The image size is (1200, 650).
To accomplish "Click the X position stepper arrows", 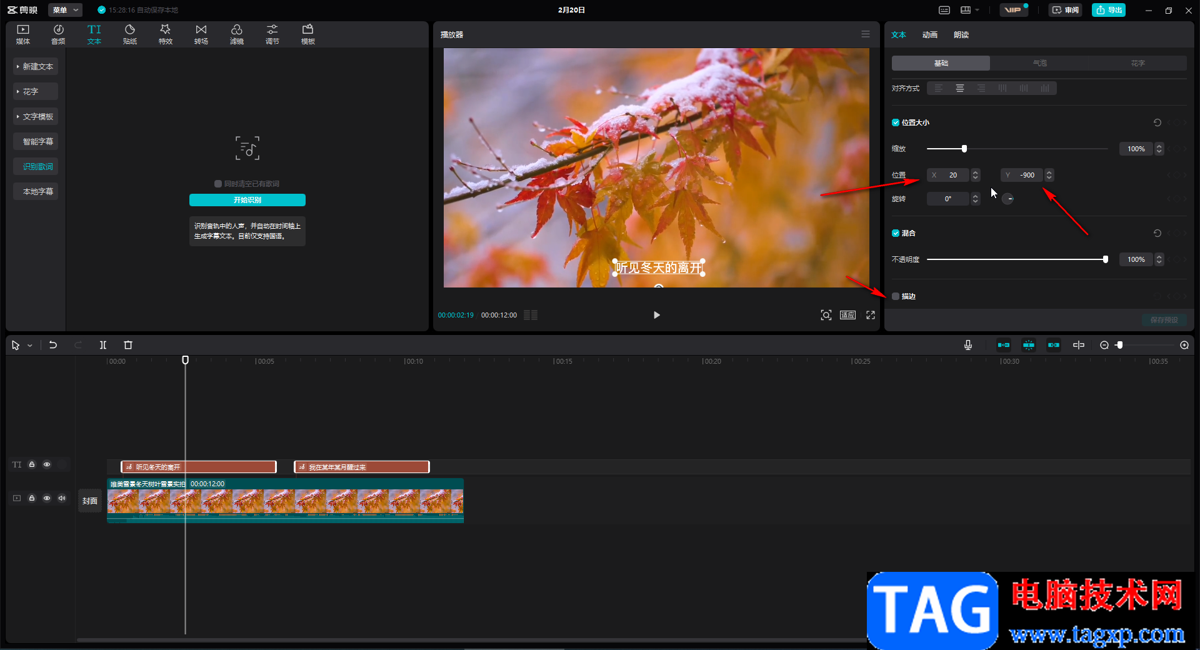I will [976, 175].
